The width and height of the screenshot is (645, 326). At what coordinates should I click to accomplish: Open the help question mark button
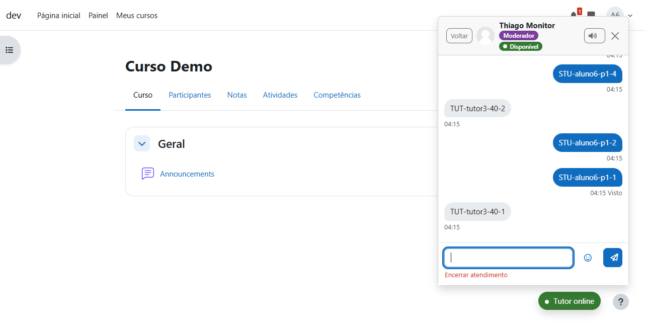621,302
